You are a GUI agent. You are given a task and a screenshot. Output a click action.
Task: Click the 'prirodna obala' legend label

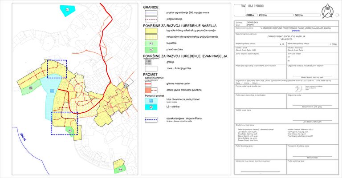(175, 49)
